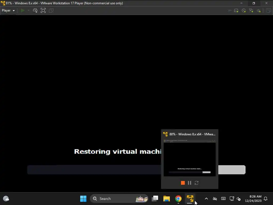Image resolution: width=273 pixels, height=205 pixels.
Task: Open the clock showing 8:26 AM
Action: [253, 199]
